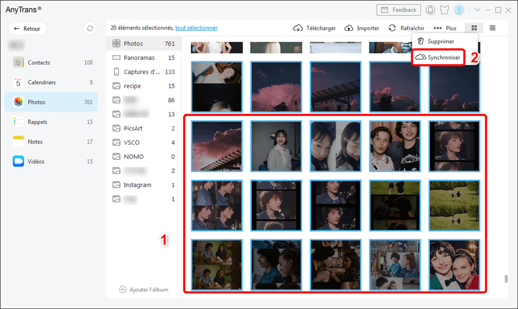
Task: Select Photos category in the left sidebar
Action: [51, 102]
